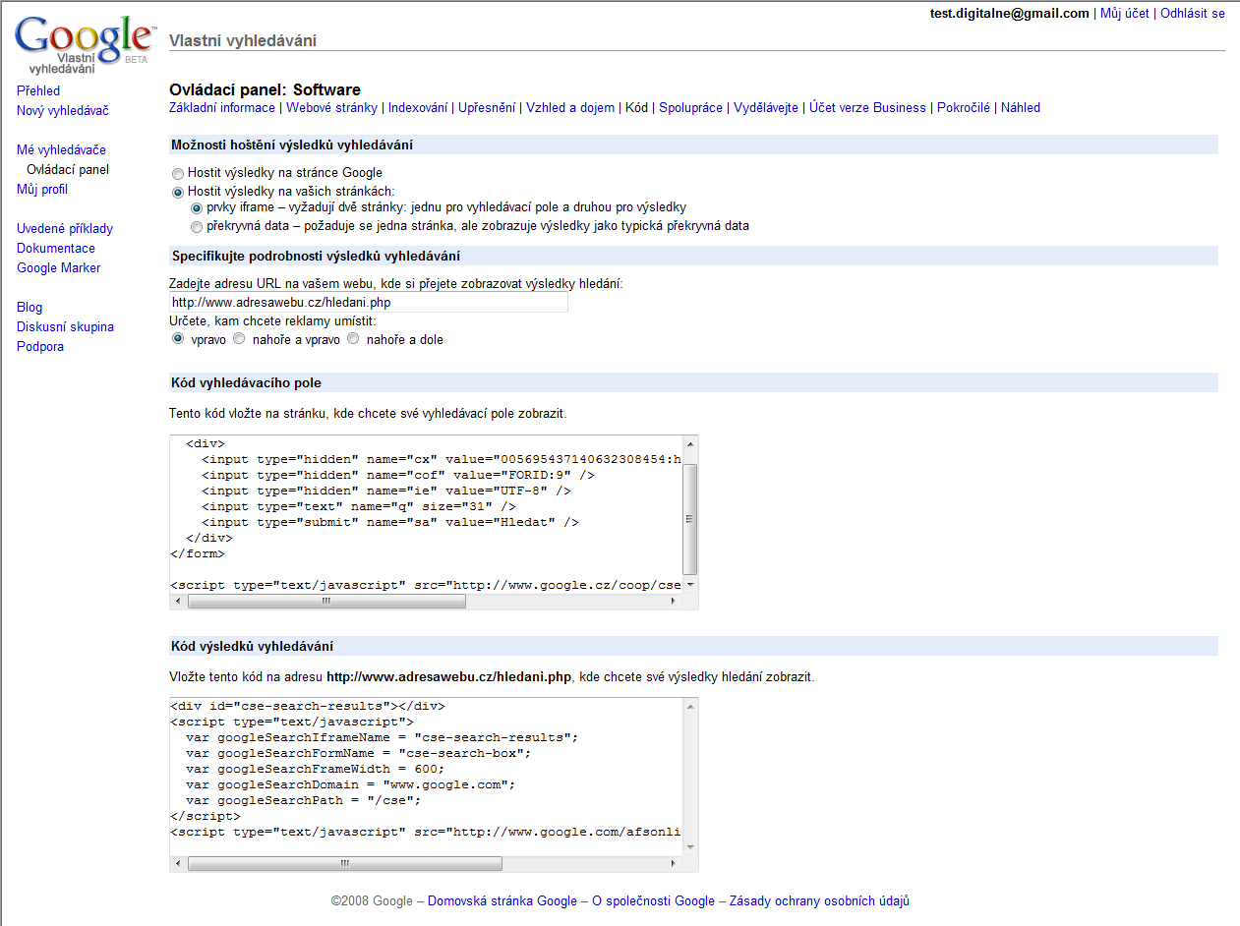Click the Nový vyhledávač sidebar link

pos(63,110)
